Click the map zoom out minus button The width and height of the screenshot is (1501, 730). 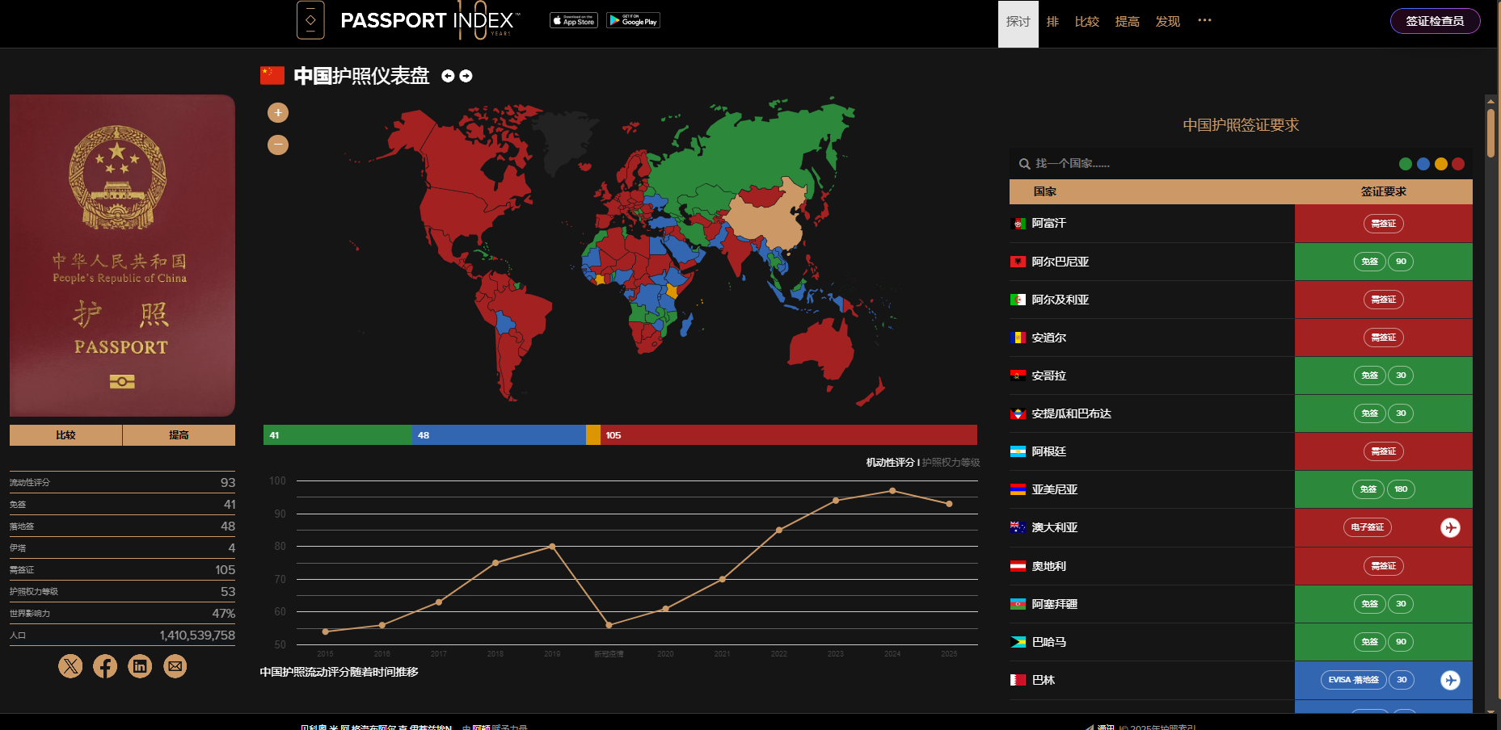pyautogui.click(x=278, y=145)
